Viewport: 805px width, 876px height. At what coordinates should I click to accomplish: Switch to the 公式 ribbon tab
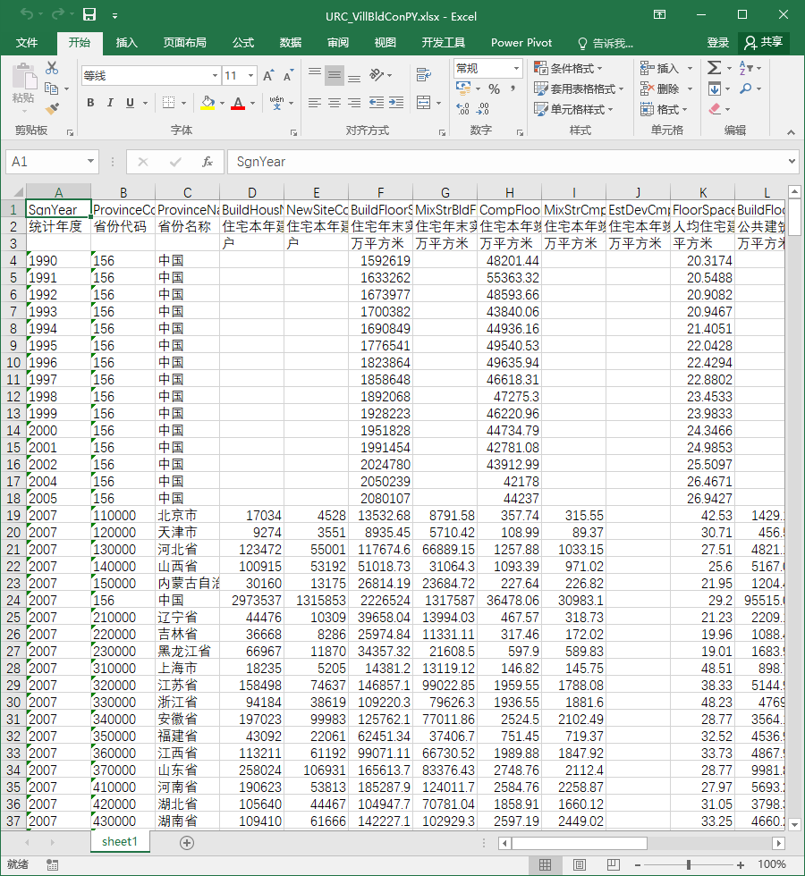pos(243,43)
